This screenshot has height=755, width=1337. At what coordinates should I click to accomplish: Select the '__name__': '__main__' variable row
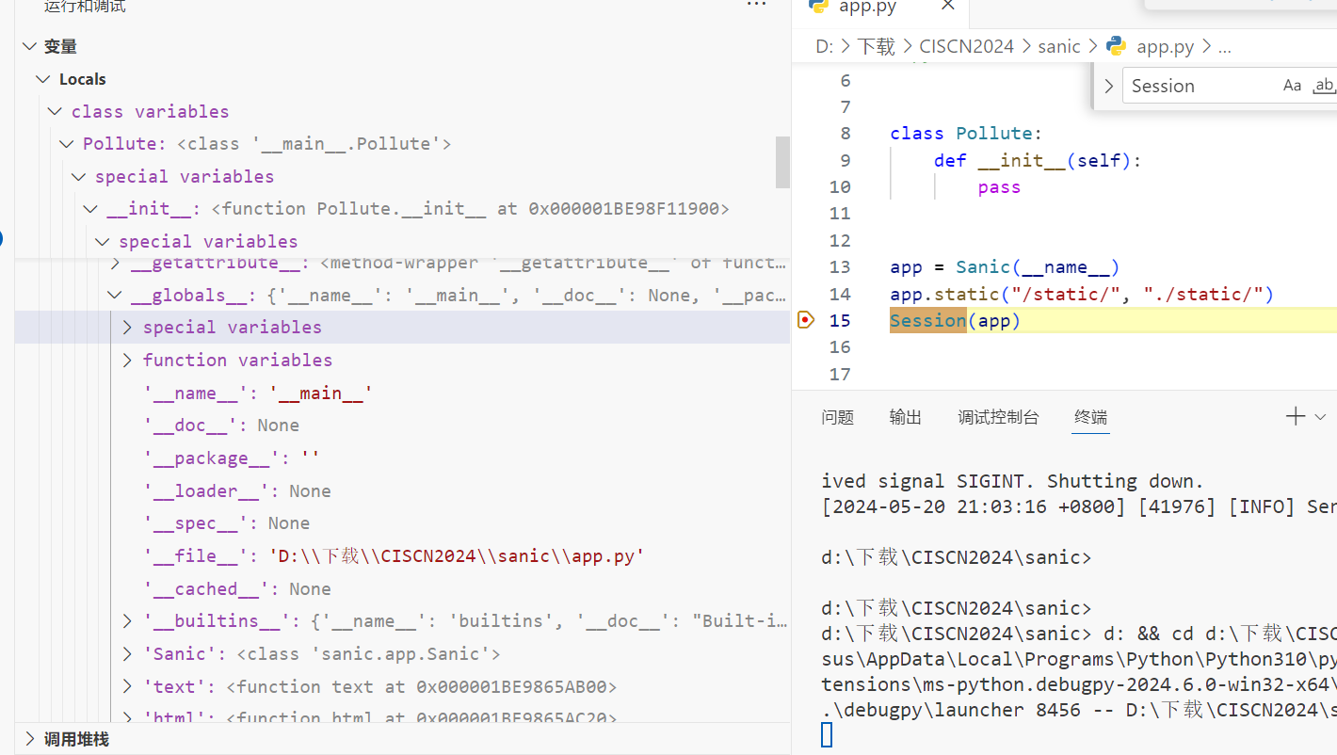tap(402, 394)
